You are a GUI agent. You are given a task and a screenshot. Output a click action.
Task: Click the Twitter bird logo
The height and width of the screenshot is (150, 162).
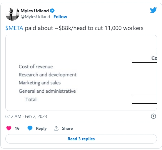pos(153,10)
